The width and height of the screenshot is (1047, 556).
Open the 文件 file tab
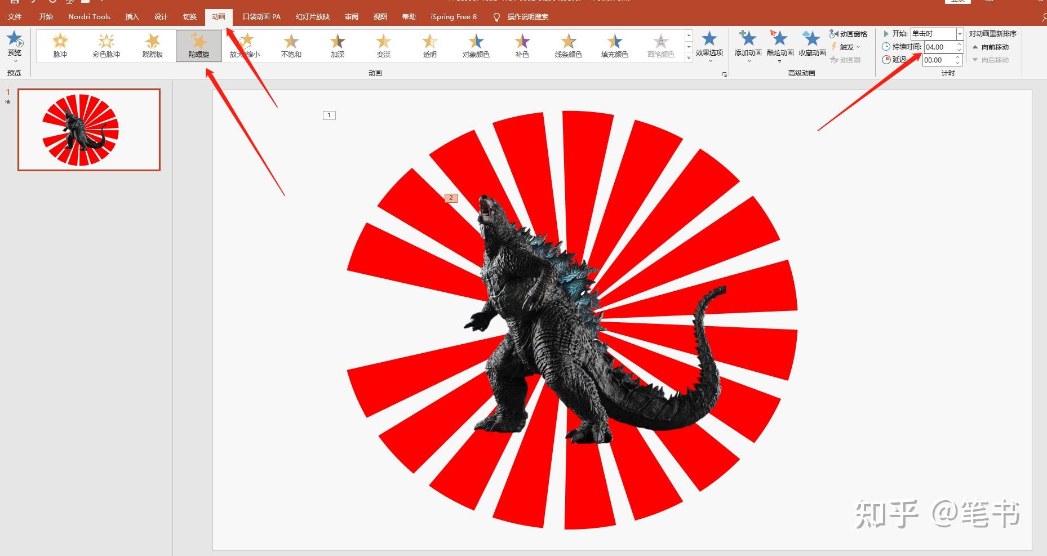15,17
